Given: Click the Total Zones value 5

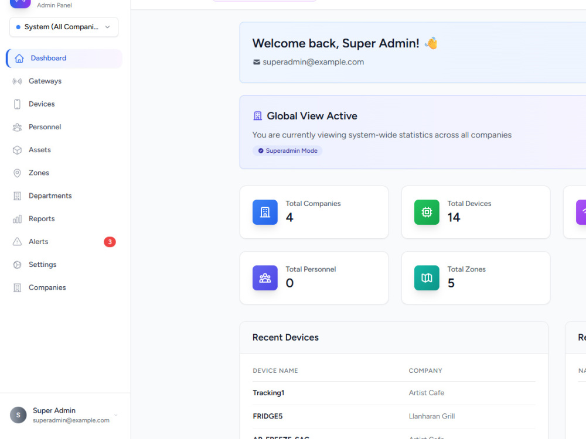Looking at the screenshot, I should pyautogui.click(x=451, y=283).
